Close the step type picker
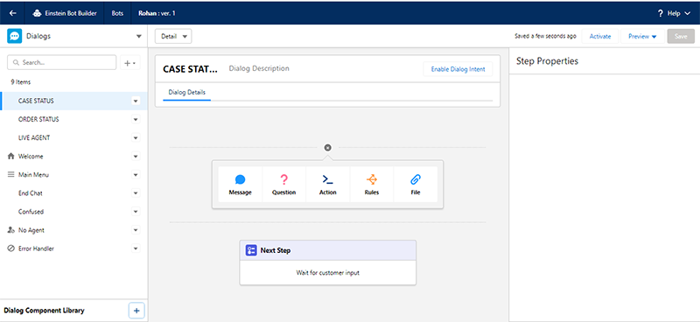The image size is (700, 322). click(327, 147)
